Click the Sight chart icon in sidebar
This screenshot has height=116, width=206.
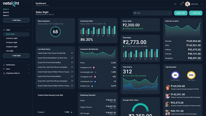click(x=4, y=30)
